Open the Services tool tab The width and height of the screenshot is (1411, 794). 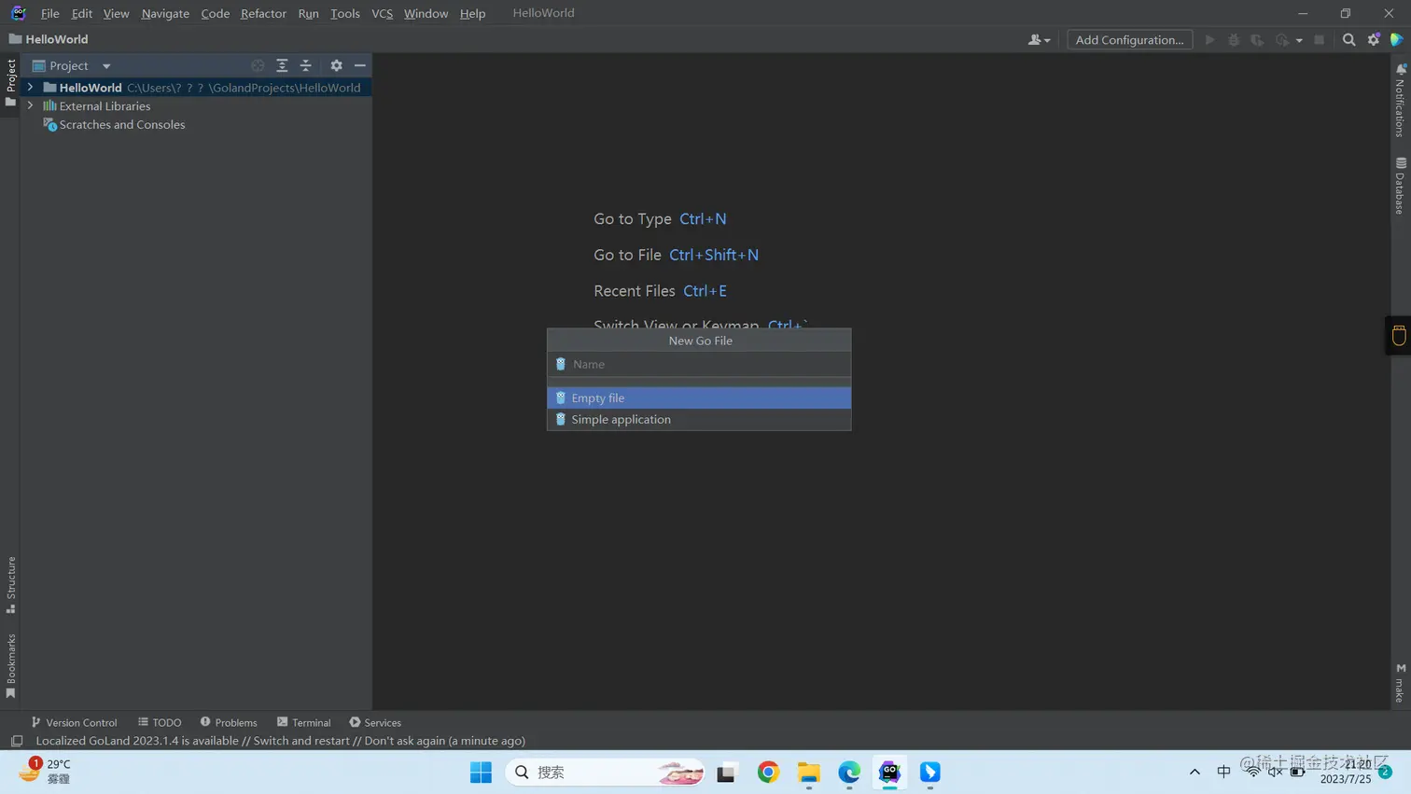375,722
